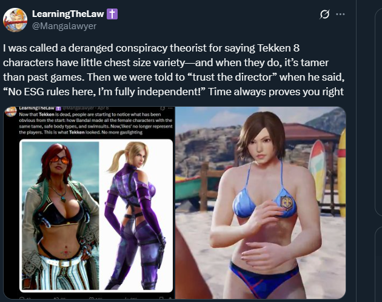Click the blonde ponytail character in purple suit
Image resolution: width=382 pixels, height=302 pixels.
(x=136, y=216)
